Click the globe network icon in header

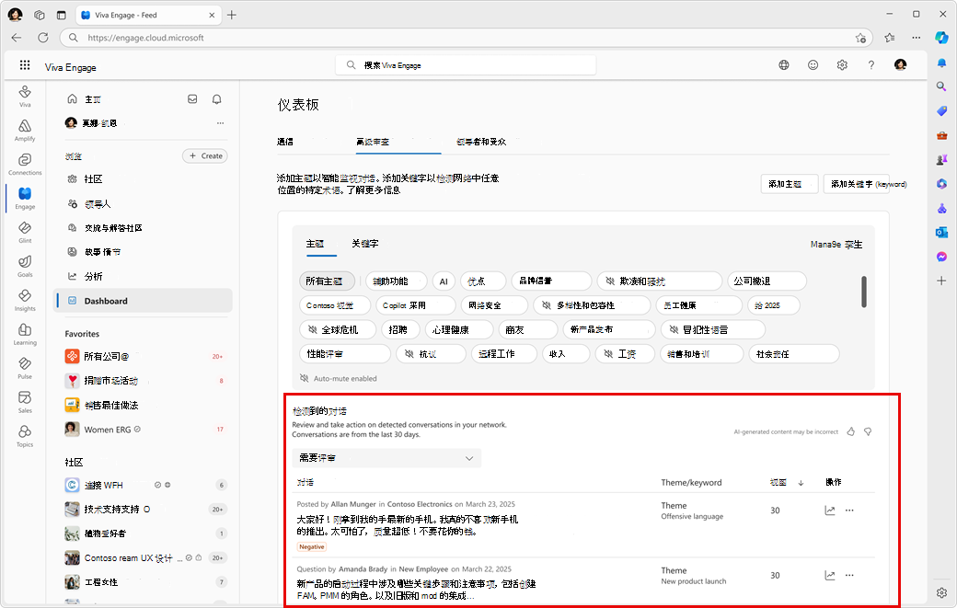[784, 65]
